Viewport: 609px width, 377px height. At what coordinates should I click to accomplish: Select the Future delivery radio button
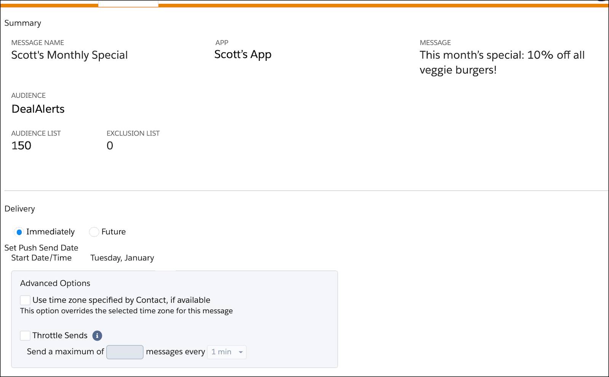coord(94,232)
